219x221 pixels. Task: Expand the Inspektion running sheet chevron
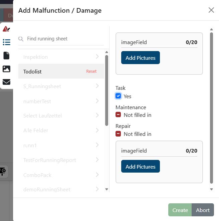[97, 56]
